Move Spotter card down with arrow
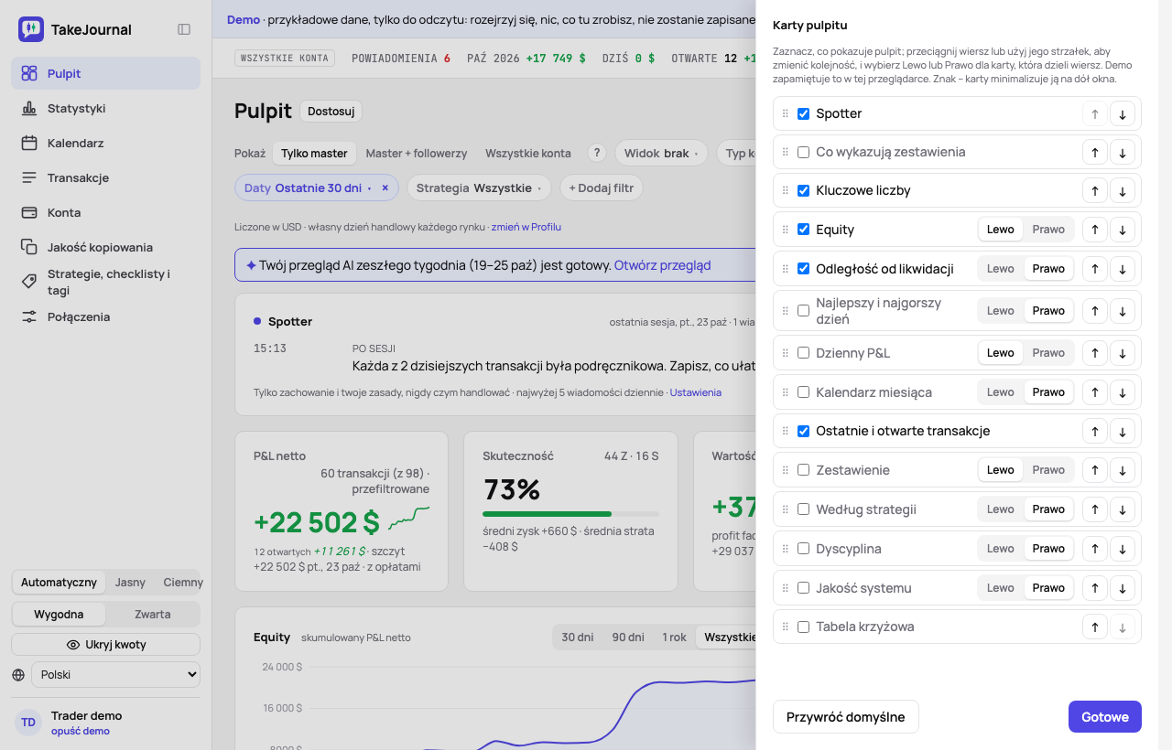This screenshot has width=1172, height=750. click(1123, 114)
